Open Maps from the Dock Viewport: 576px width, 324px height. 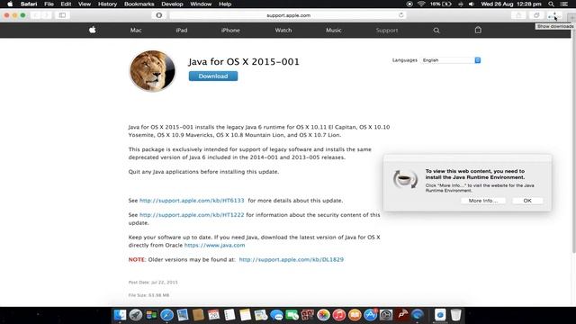260,315
